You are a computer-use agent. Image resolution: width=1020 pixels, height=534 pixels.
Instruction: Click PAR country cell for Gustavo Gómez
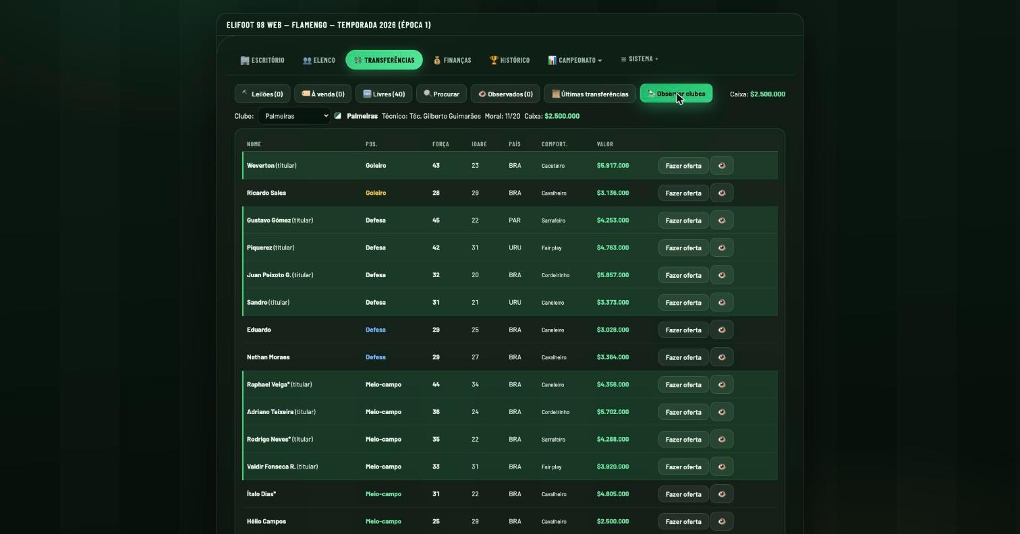click(515, 220)
